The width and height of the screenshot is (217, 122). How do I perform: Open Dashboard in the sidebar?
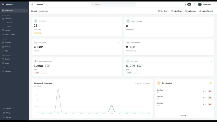tap(14, 11)
